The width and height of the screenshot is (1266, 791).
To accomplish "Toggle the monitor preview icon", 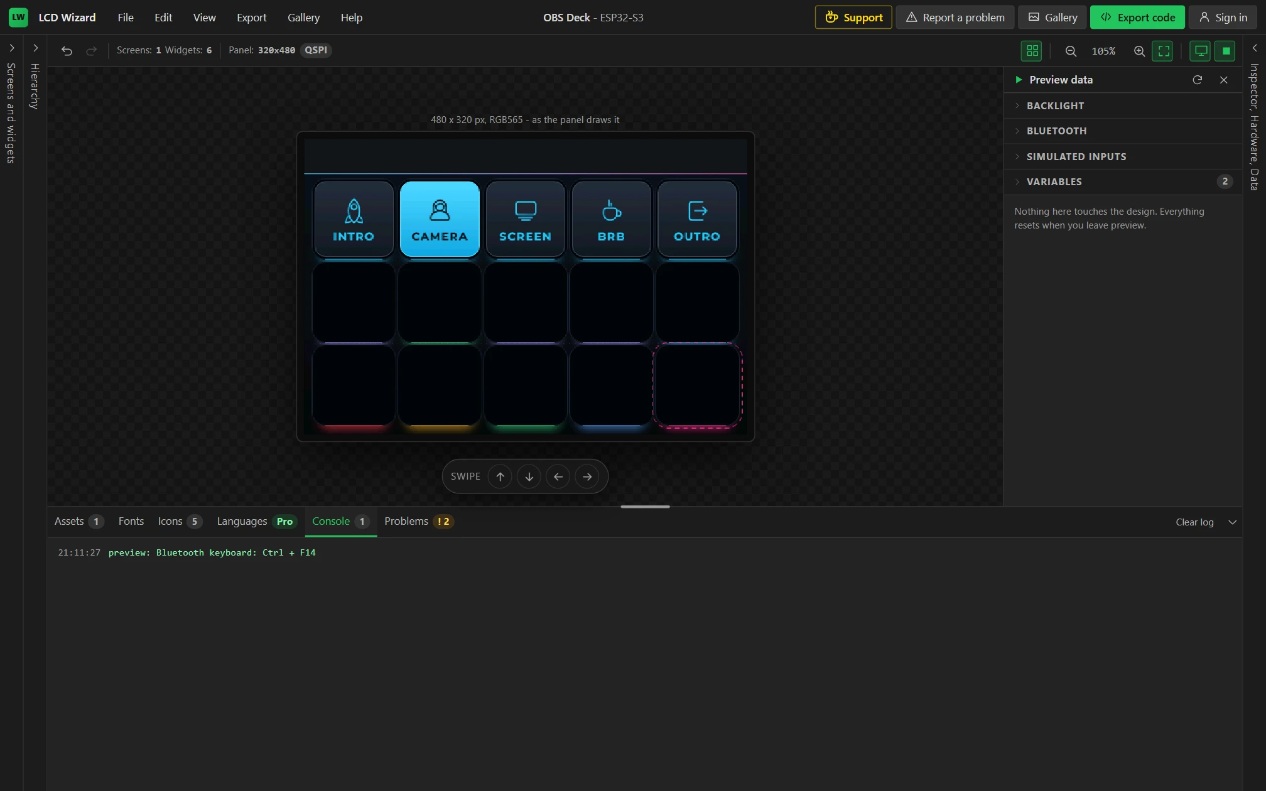I will (1200, 51).
